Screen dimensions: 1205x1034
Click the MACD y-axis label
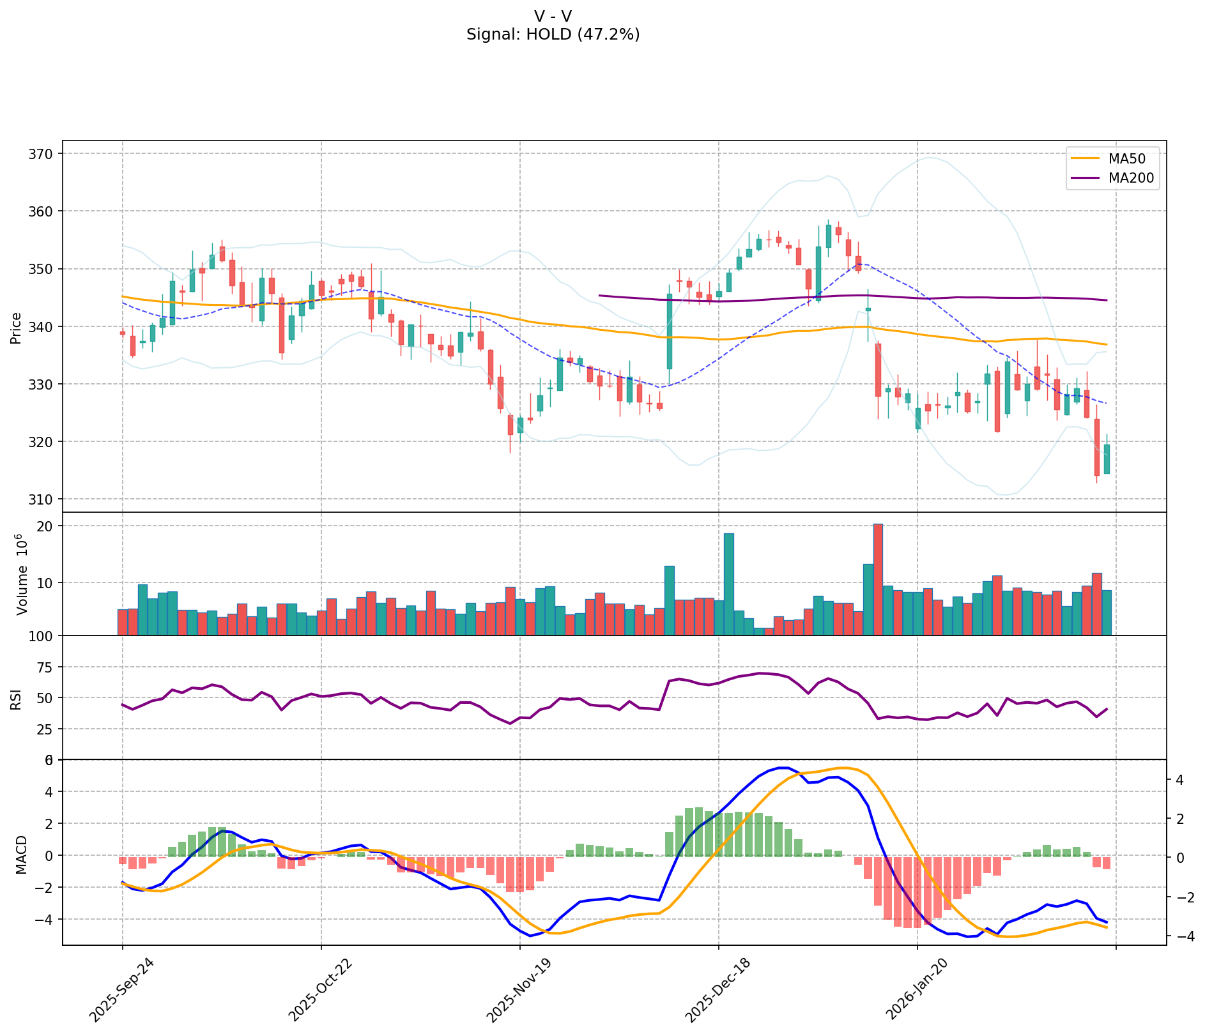[21, 855]
